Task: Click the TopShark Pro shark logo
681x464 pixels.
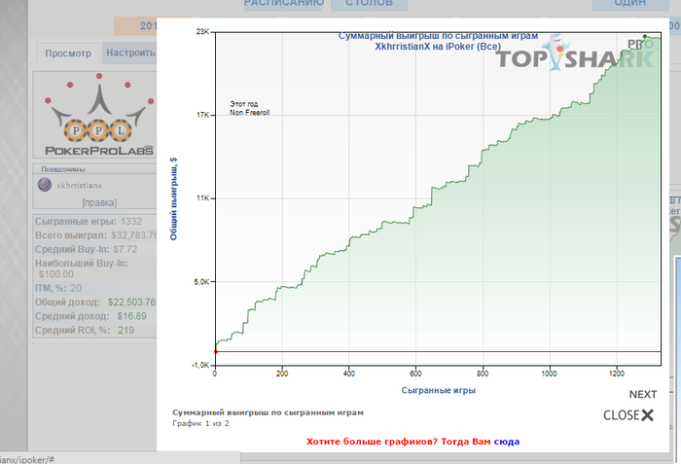Action: pos(575,54)
